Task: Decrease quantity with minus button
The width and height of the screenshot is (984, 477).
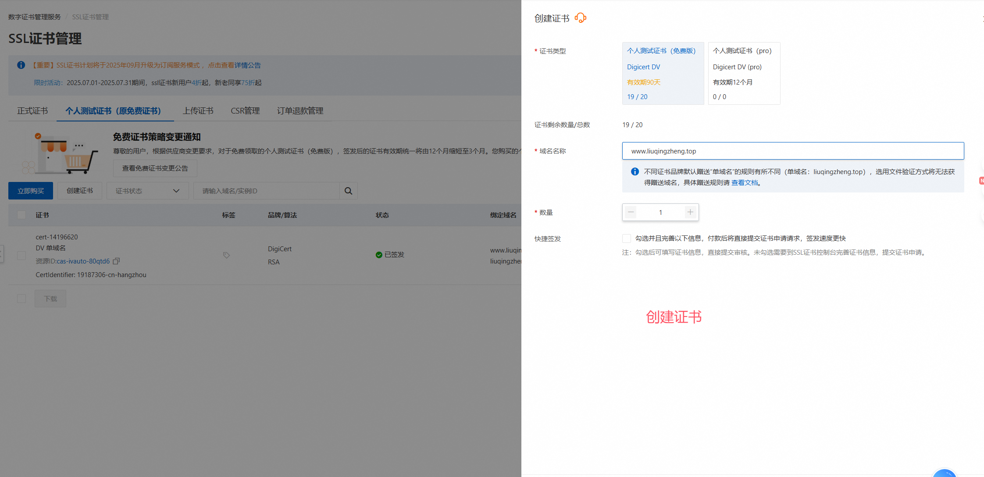Action: pos(631,212)
